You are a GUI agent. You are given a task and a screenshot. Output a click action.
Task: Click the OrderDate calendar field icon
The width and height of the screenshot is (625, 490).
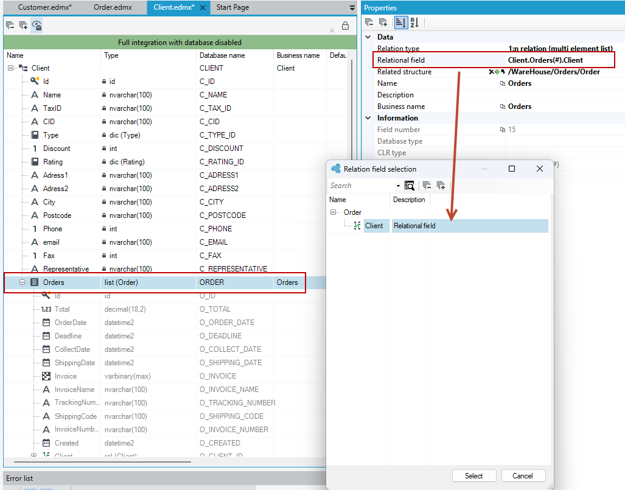(46, 323)
